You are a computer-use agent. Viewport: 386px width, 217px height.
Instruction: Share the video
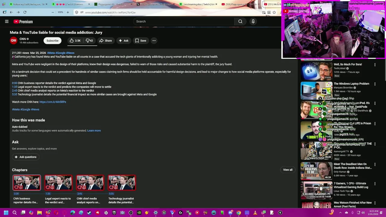point(106,41)
